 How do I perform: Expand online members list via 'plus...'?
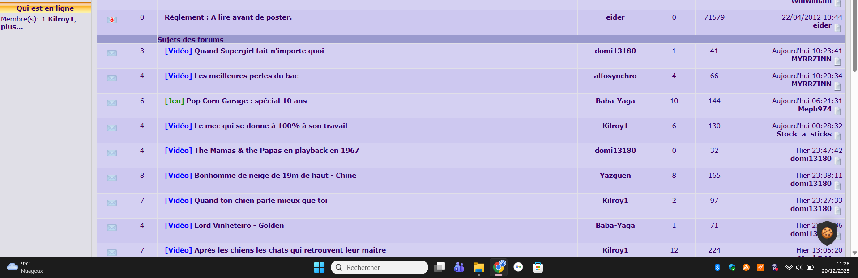pos(12,27)
